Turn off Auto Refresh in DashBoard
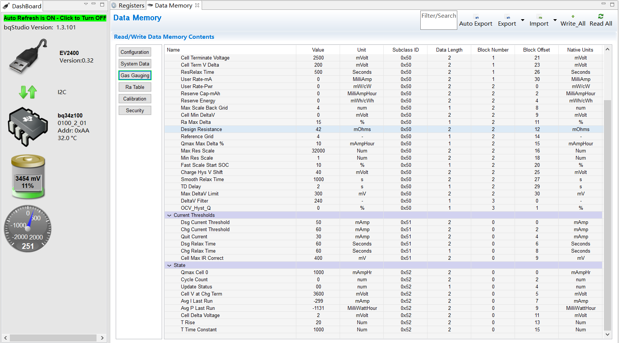Viewport: 619px width, 343px height. 55,18
